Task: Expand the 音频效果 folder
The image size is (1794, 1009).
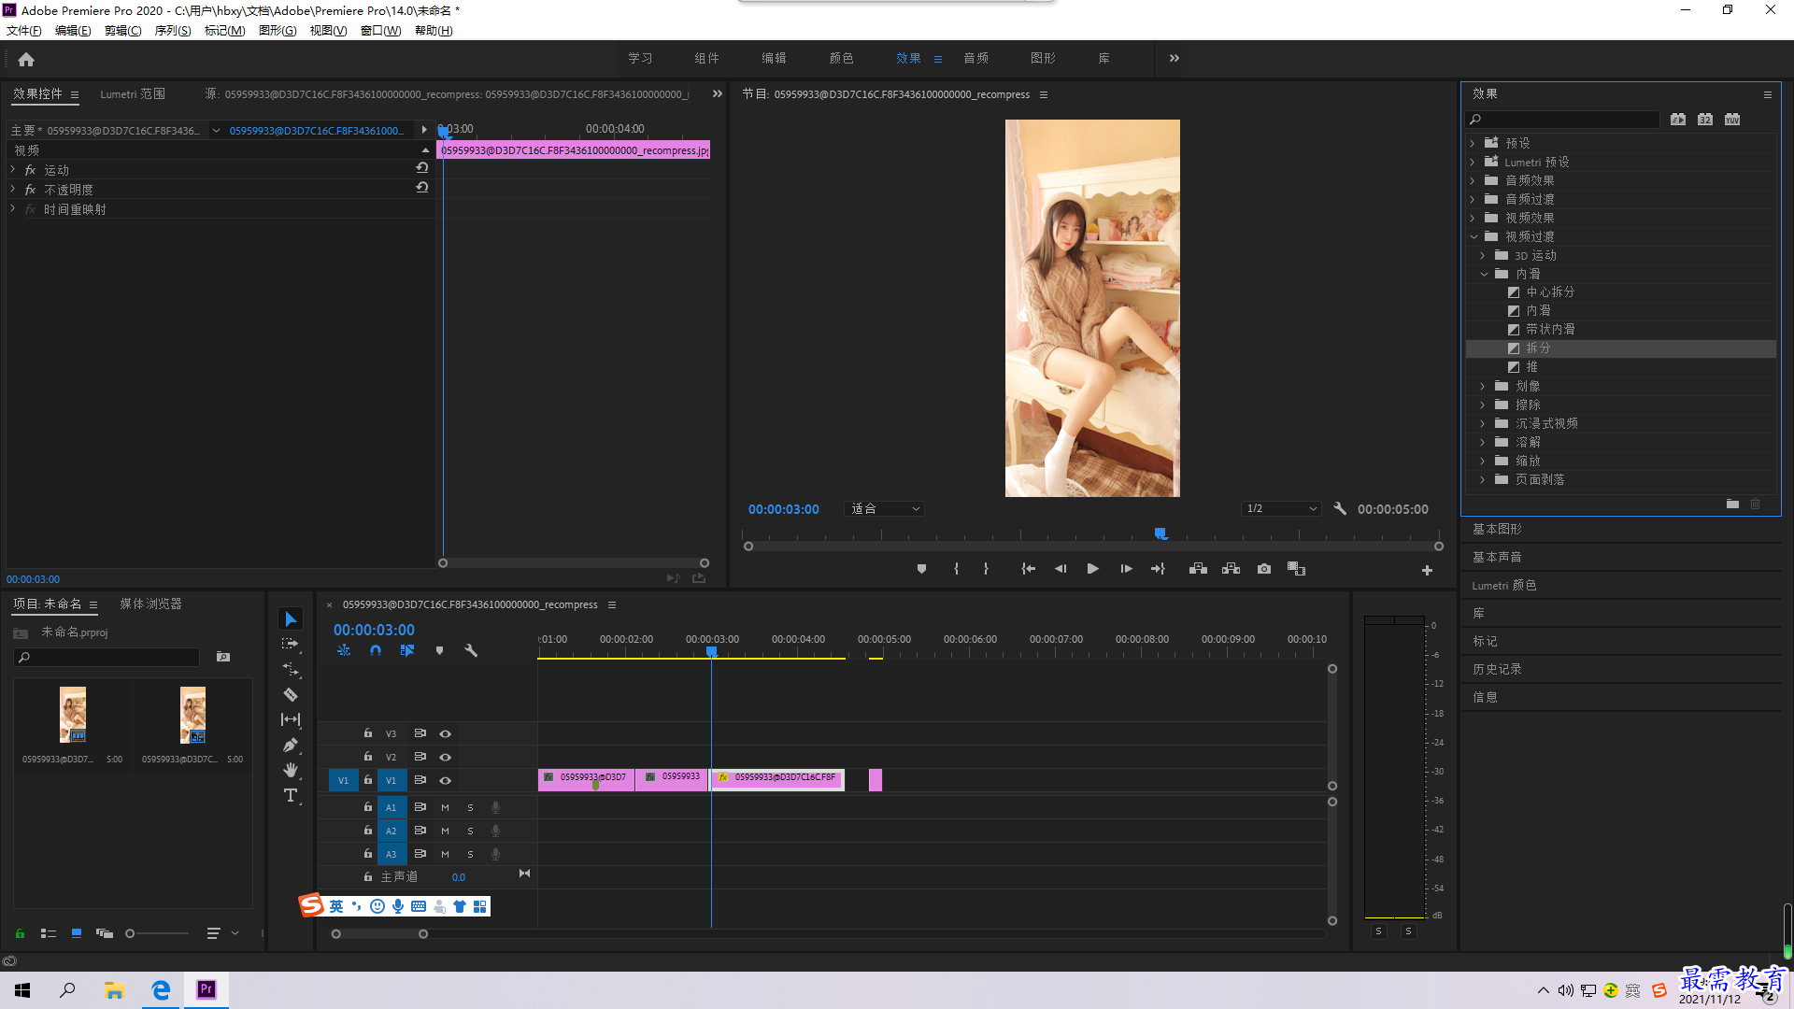Action: click(x=1472, y=181)
